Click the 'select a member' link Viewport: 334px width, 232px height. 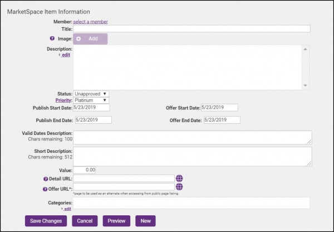[x=91, y=22]
